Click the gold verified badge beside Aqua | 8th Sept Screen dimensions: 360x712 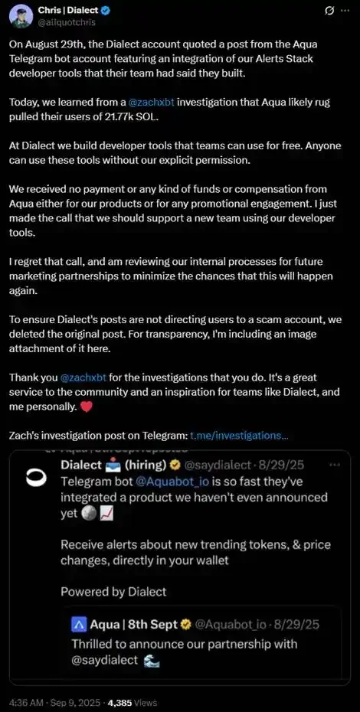(185, 625)
